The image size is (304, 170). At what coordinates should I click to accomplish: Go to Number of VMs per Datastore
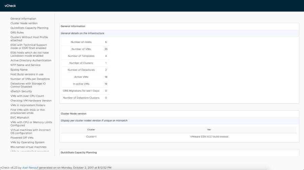click(x=30, y=79)
